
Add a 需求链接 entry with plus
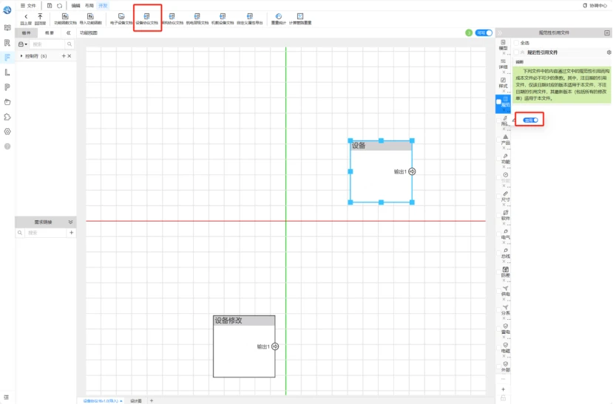click(71, 233)
